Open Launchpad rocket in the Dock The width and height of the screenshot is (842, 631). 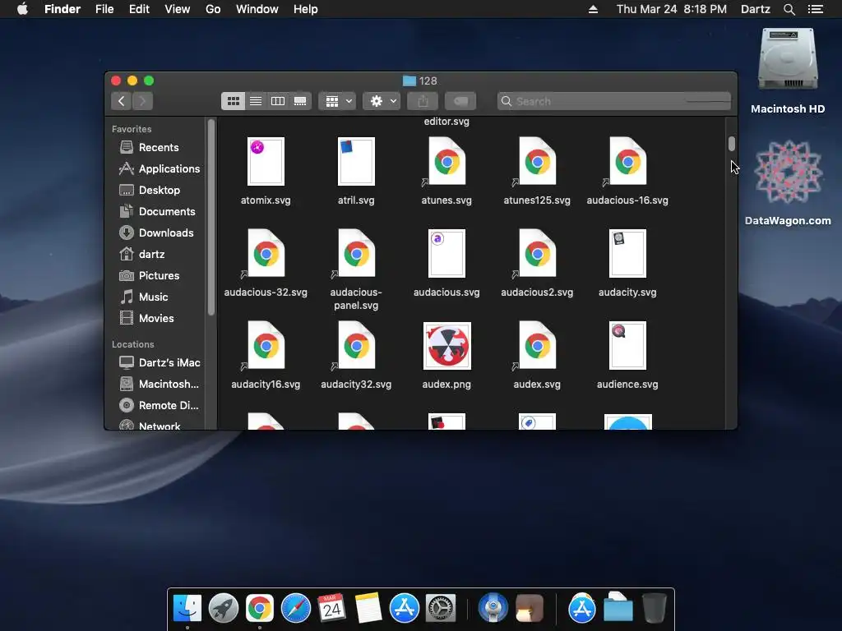pyautogui.click(x=224, y=609)
